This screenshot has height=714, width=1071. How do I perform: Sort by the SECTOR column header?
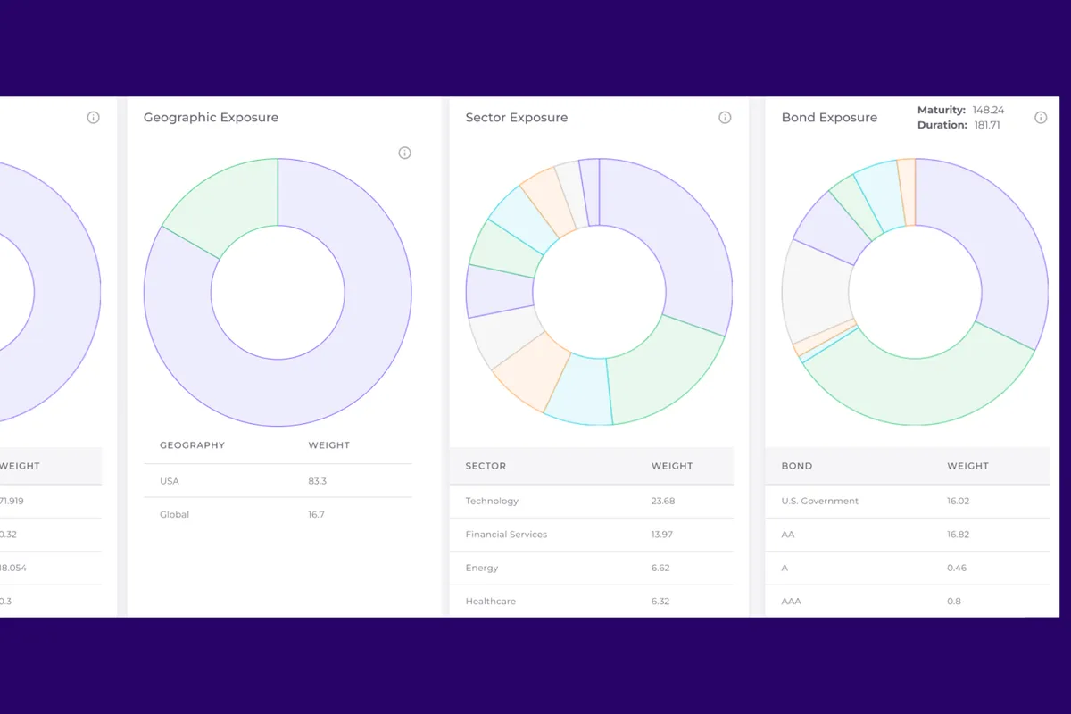[486, 466]
